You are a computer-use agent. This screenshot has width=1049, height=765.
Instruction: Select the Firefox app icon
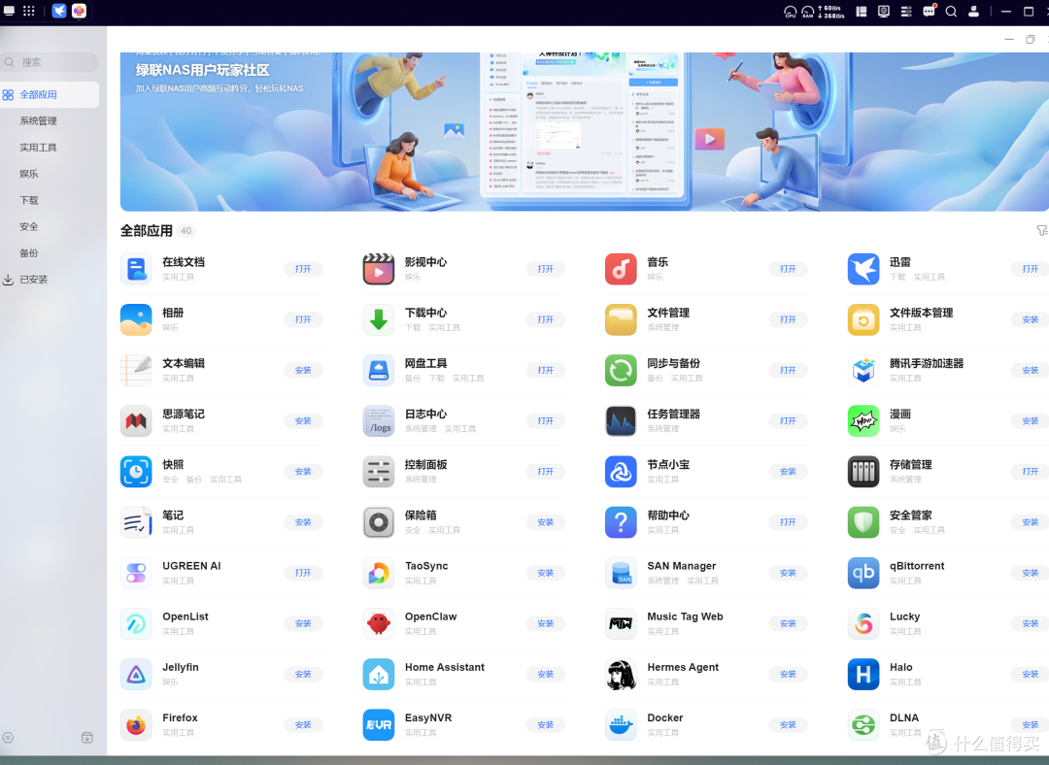coord(137,725)
